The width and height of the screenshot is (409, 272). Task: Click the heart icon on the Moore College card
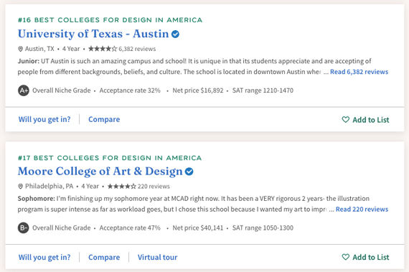[346, 257]
